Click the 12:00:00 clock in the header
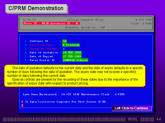Screen dimensions: 165x123 pos(29,20)
